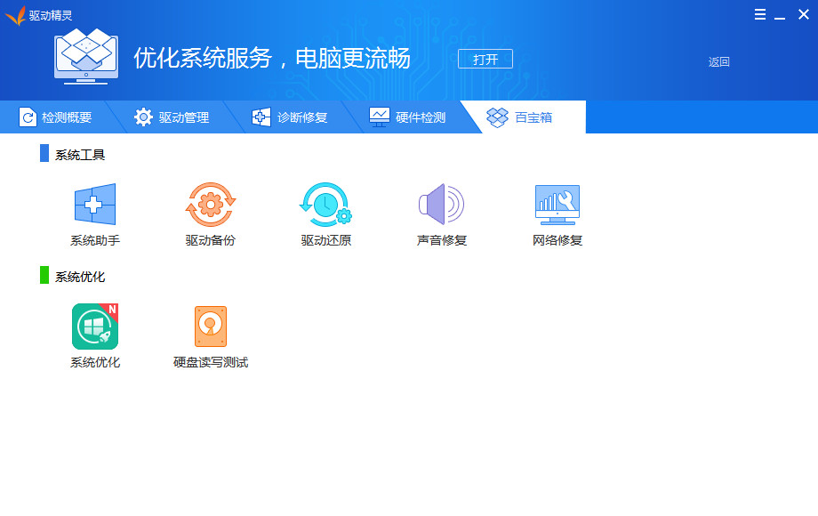This screenshot has height=516, width=818.
Task: Switch to the 驱动管理 tab
Action: 172,117
